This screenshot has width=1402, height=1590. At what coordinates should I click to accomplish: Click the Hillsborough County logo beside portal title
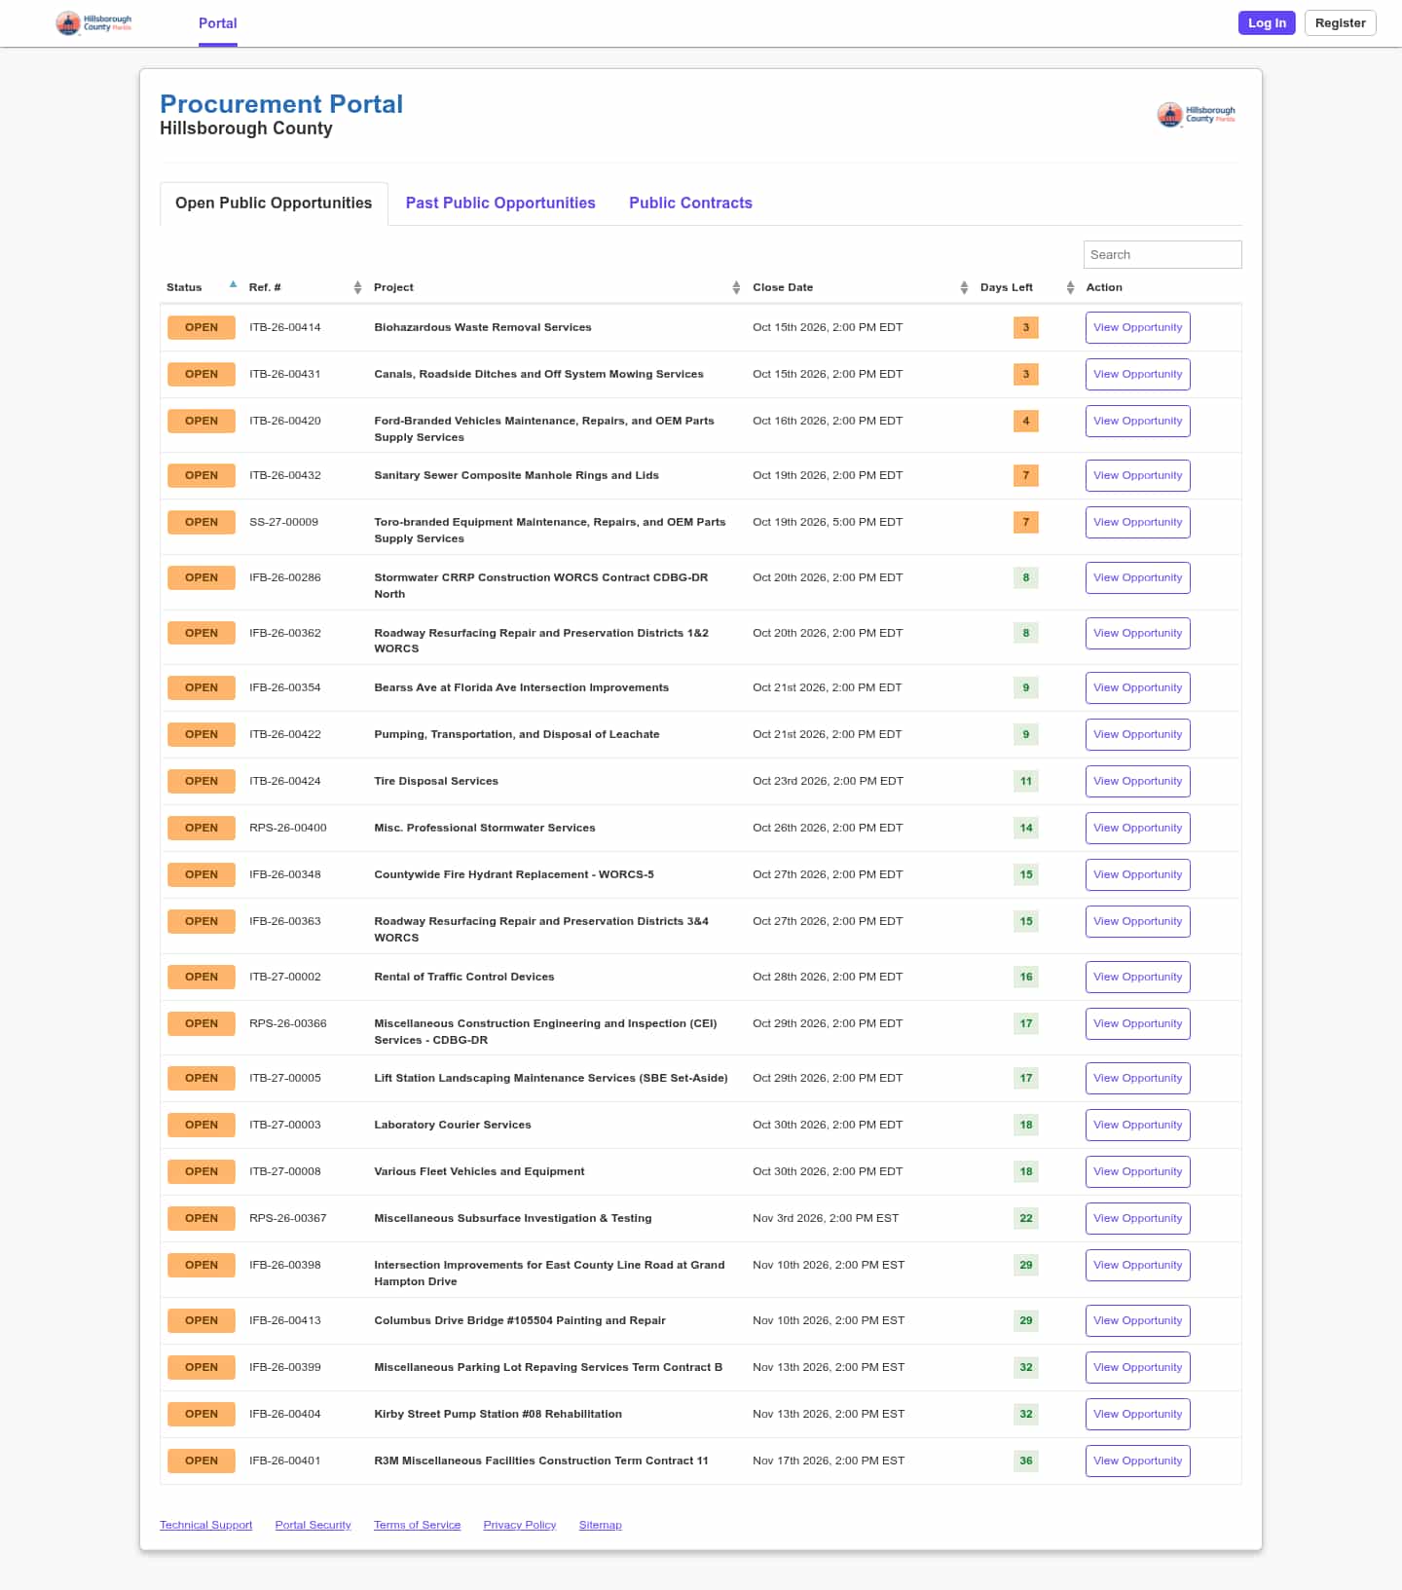pyautogui.click(x=1197, y=115)
